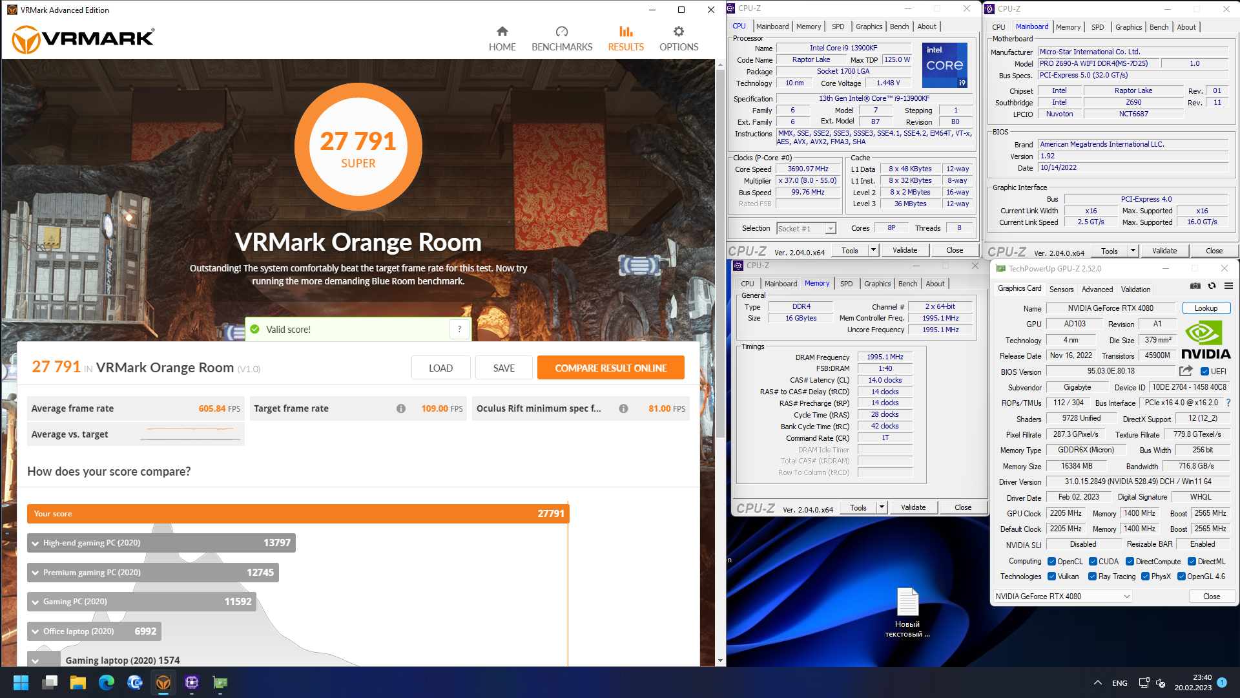
Task: Click the GPU-Z BIOS export share icon
Action: [x=1186, y=371]
